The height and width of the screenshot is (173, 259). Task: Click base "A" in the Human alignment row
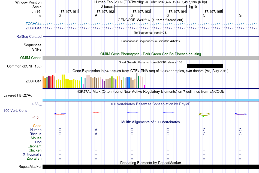96,130
